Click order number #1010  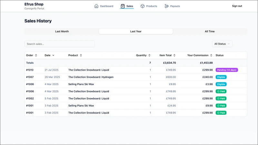click(x=30, y=70)
